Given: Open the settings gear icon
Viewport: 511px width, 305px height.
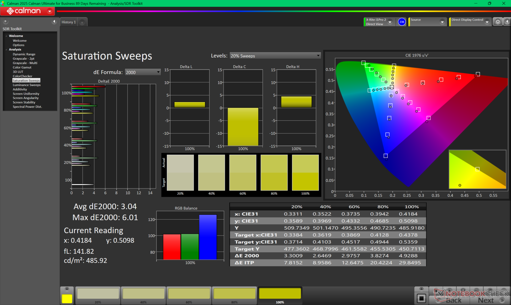Looking at the screenshot, I should (498, 22).
